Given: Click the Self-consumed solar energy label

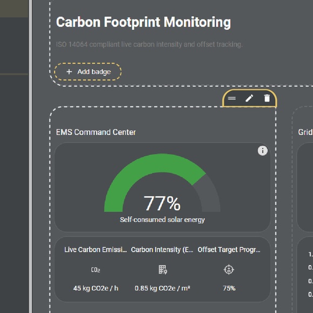Looking at the screenshot, I should point(162,220).
